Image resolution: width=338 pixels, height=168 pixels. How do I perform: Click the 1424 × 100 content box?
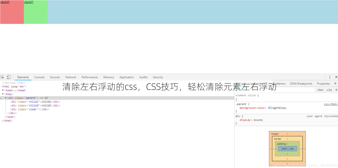click(288, 149)
